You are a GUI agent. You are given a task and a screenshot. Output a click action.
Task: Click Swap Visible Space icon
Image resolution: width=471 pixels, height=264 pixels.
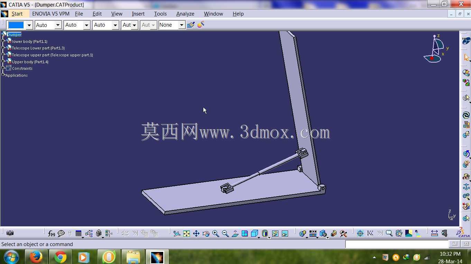pyautogui.click(x=285, y=234)
